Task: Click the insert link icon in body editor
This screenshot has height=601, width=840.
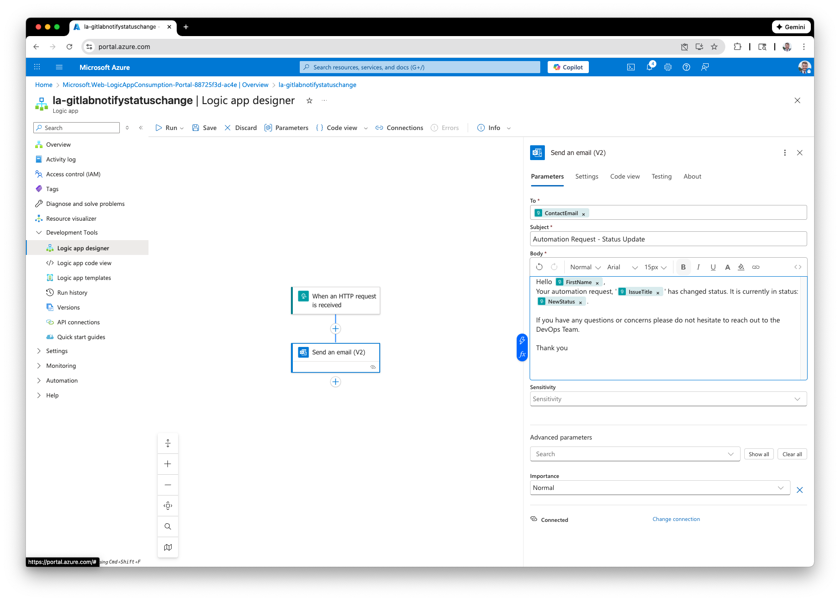Action: [x=756, y=267]
